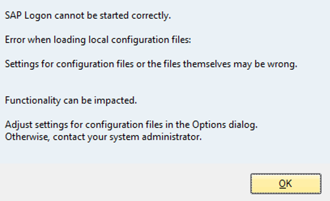Viewport: 330px width, 201px height.
Task: Select the 'Error when loading local configuration files' line
Action: (98, 40)
